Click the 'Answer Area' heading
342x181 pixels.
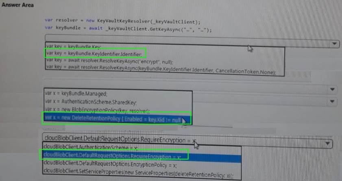coord(17,5)
